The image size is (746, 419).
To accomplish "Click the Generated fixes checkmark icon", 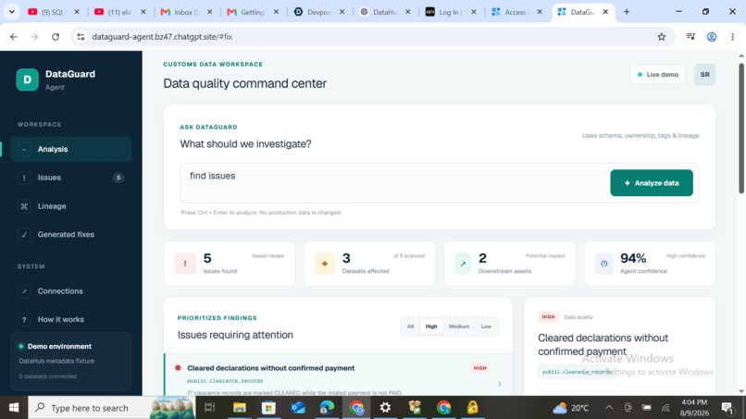I will [24, 234].
